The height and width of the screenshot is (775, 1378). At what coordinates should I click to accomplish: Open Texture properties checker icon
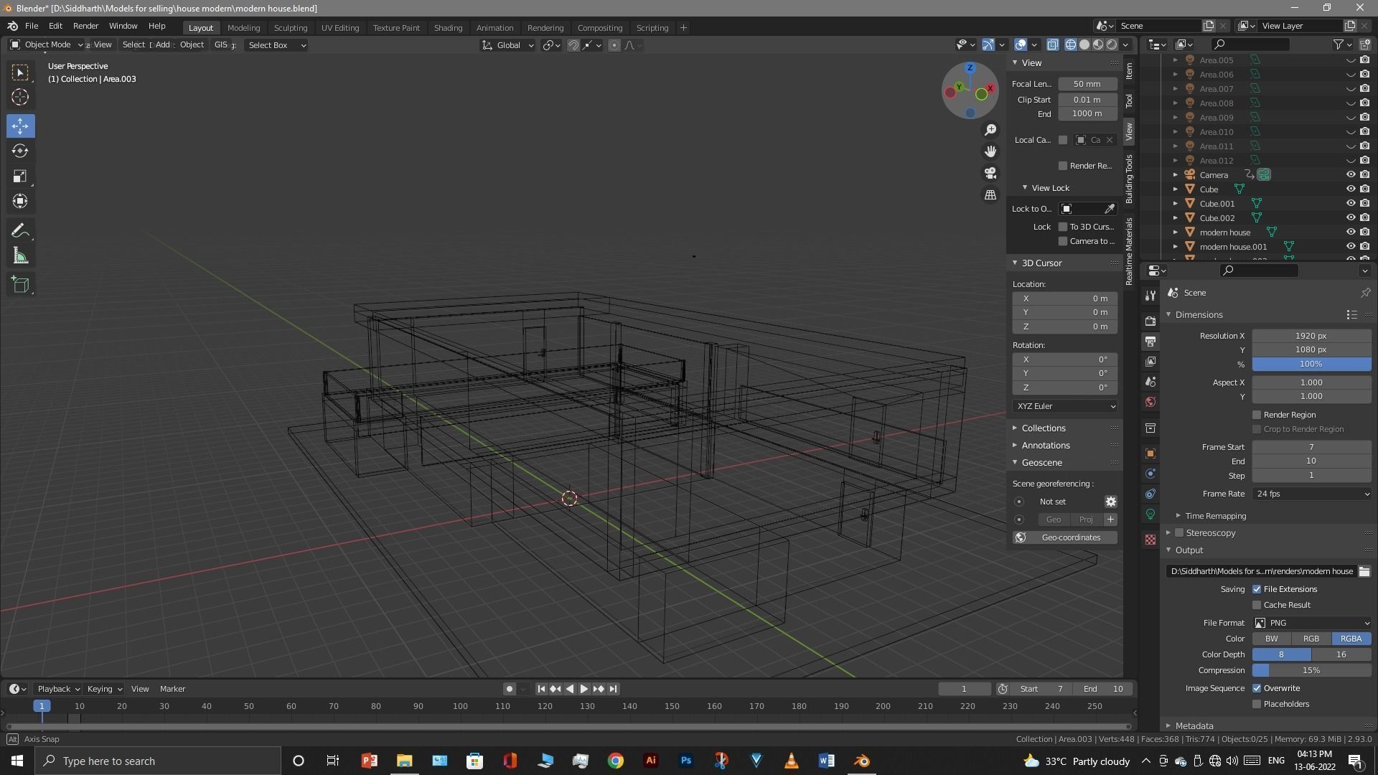click(1150, 540)
